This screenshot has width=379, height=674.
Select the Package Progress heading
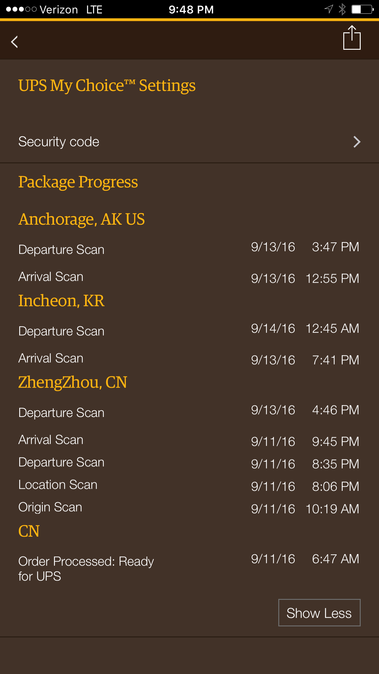78,182
